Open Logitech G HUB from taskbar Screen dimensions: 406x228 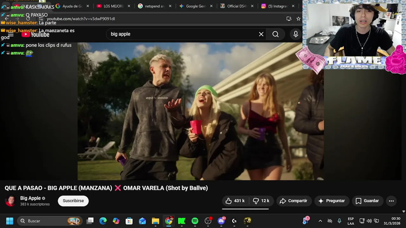click(x=234, y=221)
